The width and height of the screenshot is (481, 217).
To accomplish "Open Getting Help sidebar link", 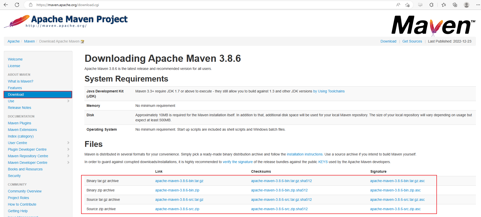I will coord(18,211).
